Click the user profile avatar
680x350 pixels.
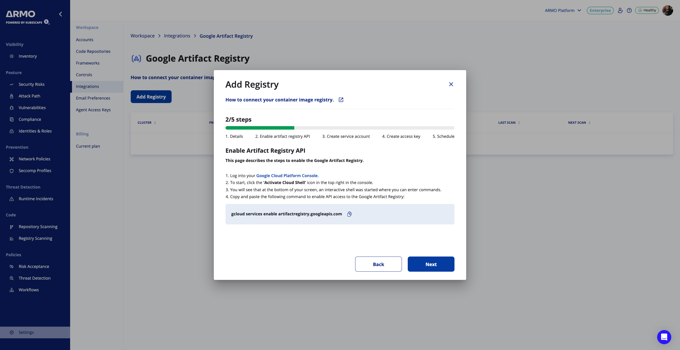(x=668, y=10)
